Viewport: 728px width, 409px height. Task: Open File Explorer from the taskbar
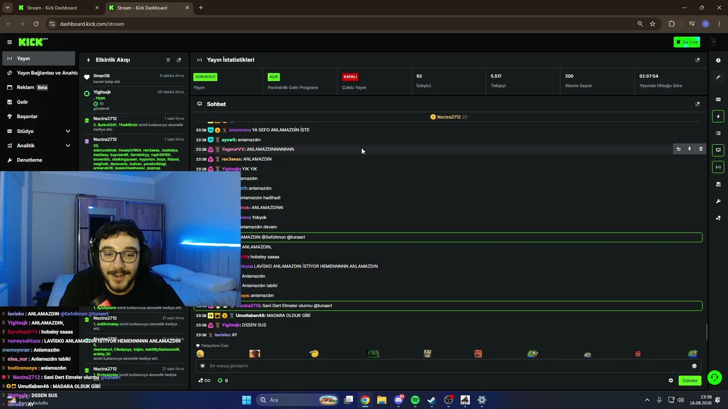[x=382, y=400]
